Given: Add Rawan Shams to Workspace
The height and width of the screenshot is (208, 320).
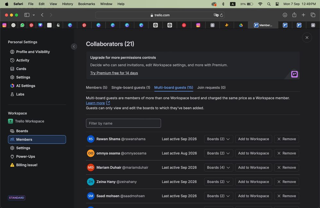Looking at the screenshot, I should click(x=254, y=139).
